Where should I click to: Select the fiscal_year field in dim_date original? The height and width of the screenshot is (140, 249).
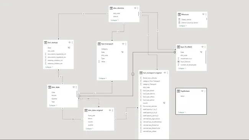92,116
